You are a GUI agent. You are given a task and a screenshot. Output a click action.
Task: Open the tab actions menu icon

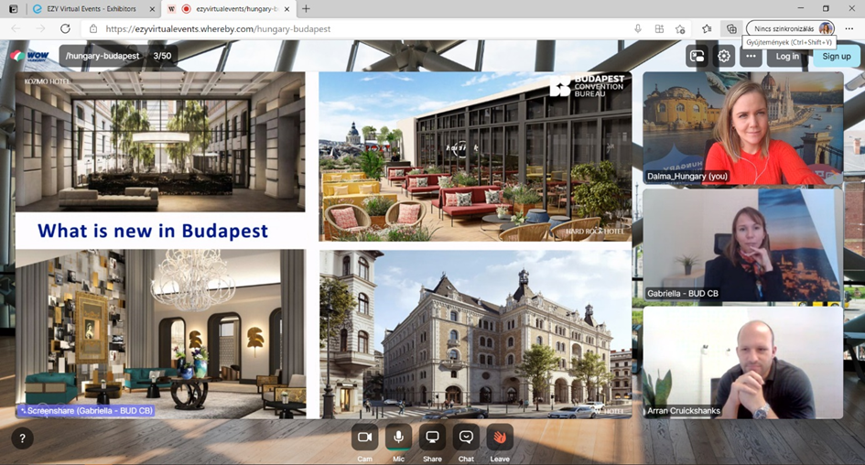click(13, 9)
